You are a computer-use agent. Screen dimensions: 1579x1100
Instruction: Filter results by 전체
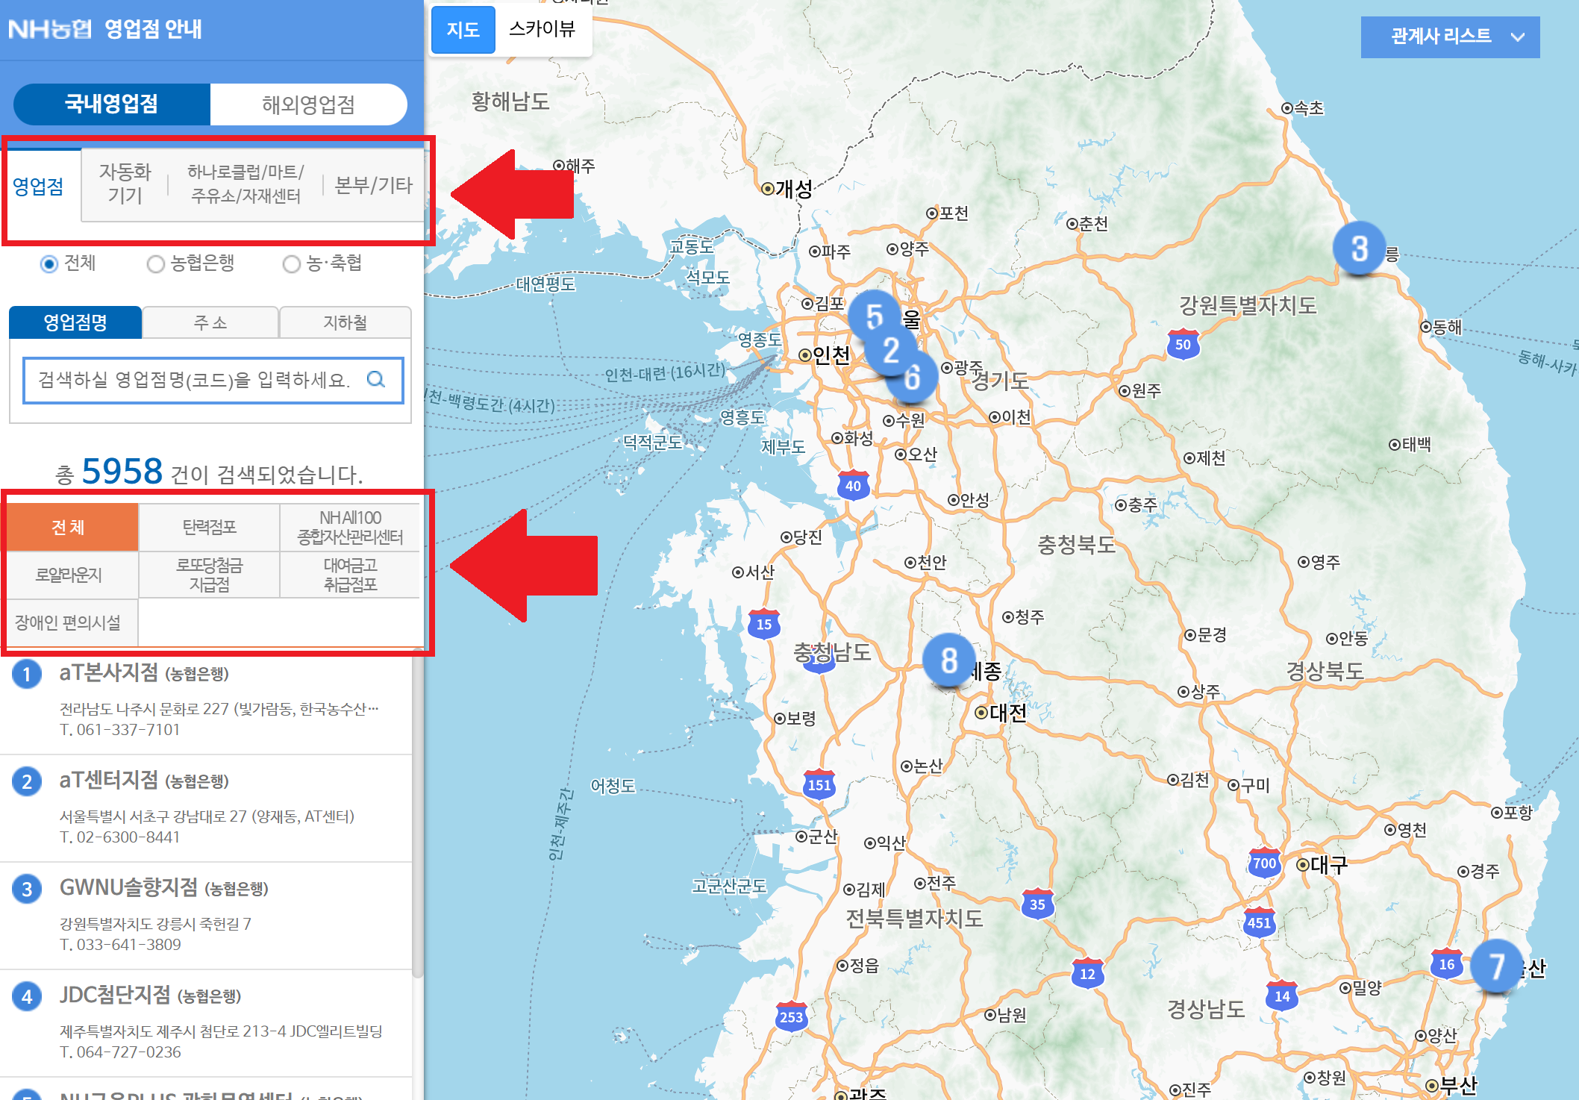[x=69, y=527]
